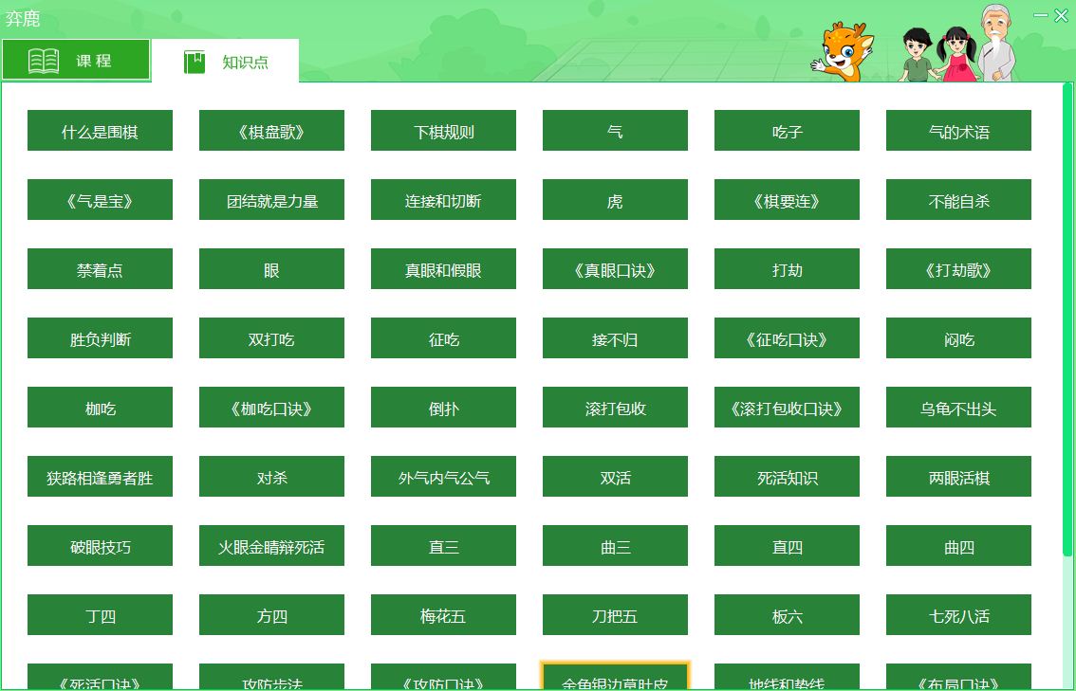Open the 什么是围棋 topic
The height and width of the screenshot is (691, 1076).
pyautogui.click(x=100, y=131)
